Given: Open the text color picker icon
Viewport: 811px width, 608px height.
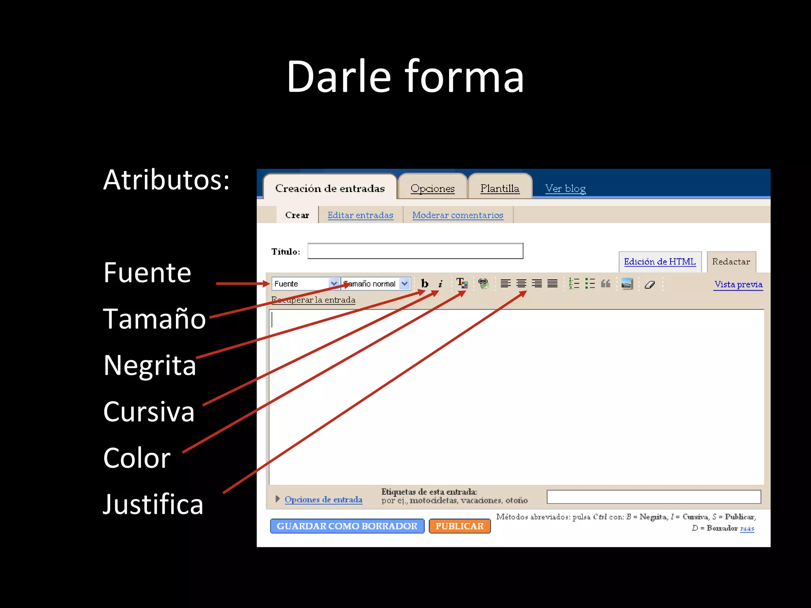Looking at the screenshot, I should coord(462,283).
